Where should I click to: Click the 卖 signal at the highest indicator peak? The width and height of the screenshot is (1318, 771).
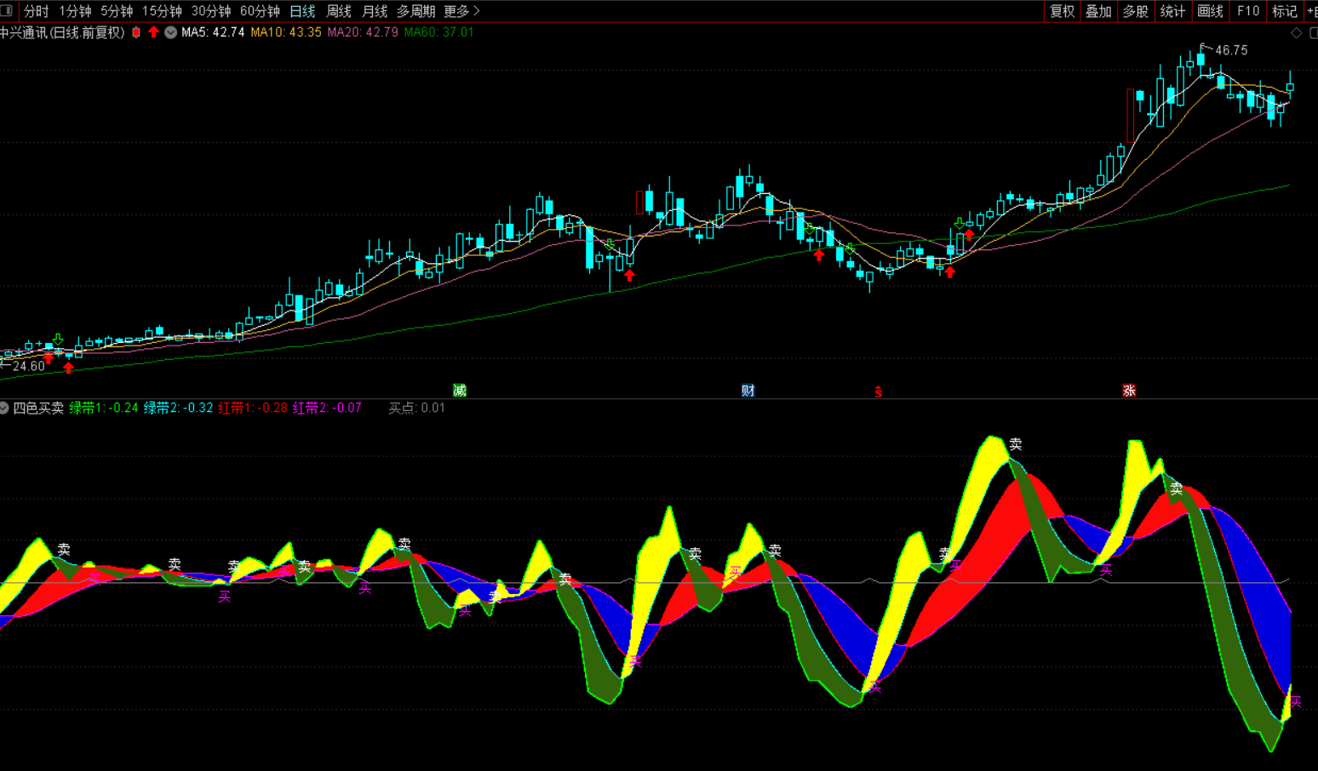(x=1015, y=444)
